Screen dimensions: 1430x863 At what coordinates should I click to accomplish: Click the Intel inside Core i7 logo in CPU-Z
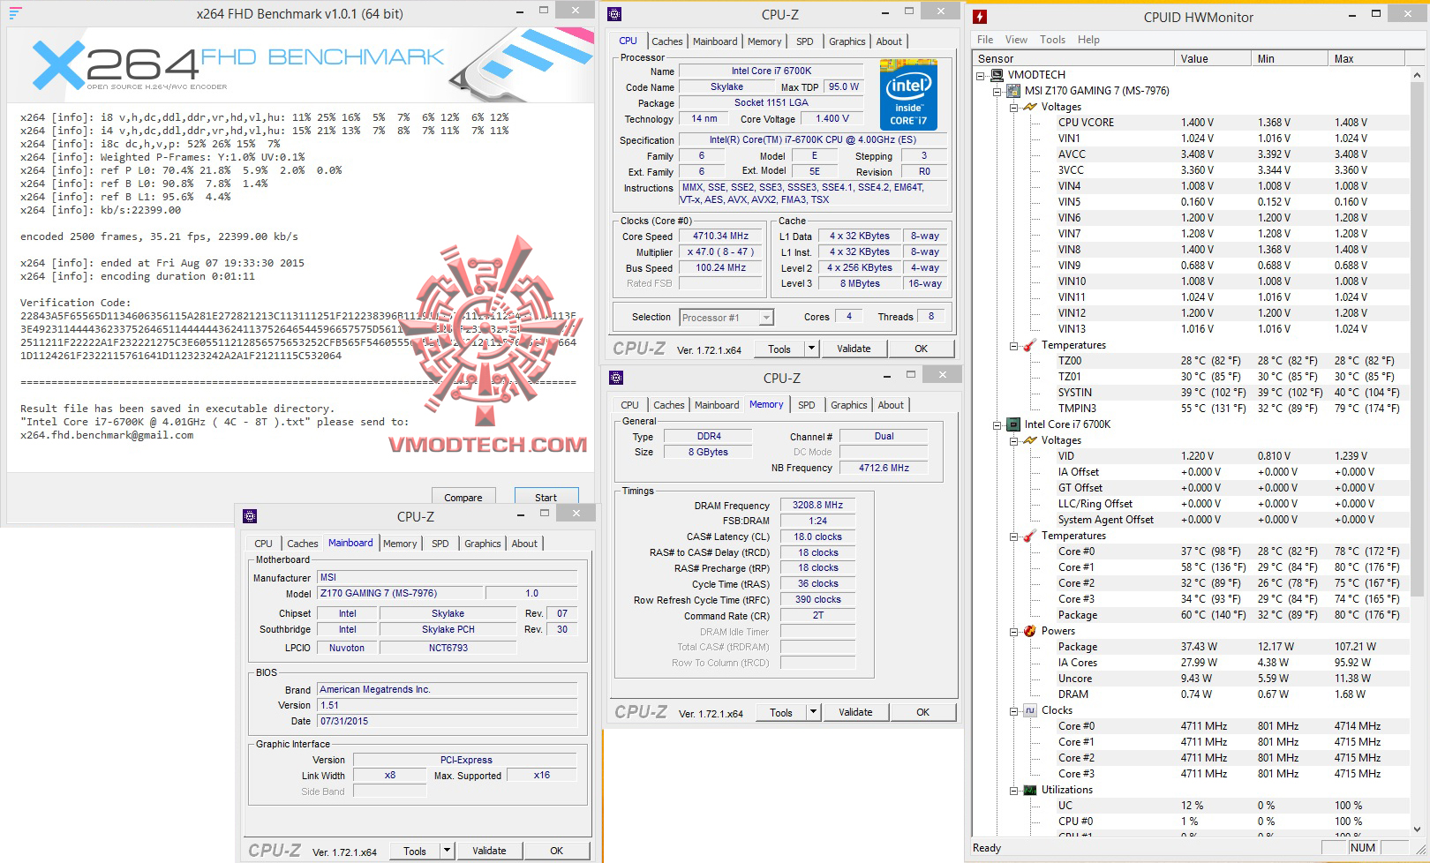pyautogui.click(x=908, y=95)
